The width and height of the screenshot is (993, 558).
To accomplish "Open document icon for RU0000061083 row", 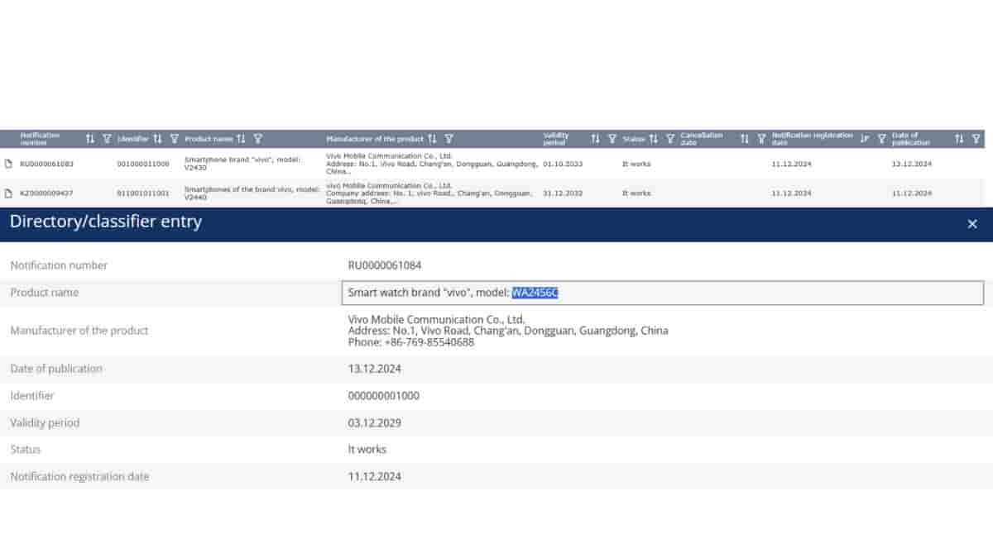I will (x=8, y=164).
